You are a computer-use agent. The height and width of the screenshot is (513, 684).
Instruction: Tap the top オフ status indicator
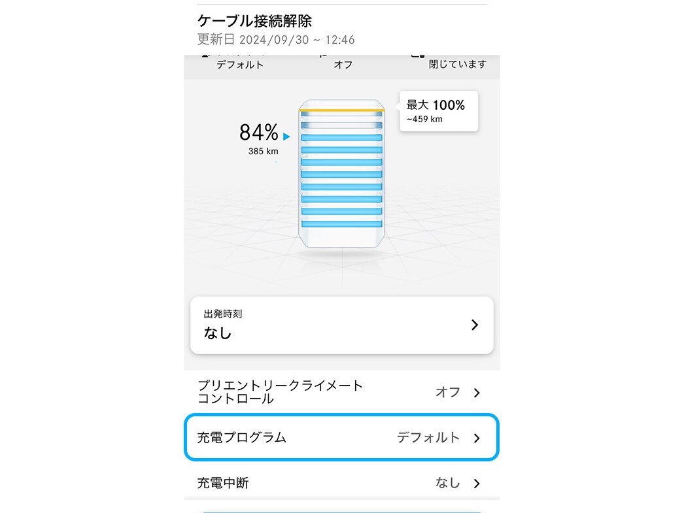tap(343, 64)
